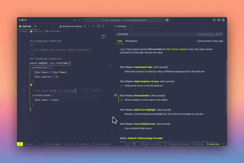Enable Solid Line Highlight checkbox

point(122,114)
